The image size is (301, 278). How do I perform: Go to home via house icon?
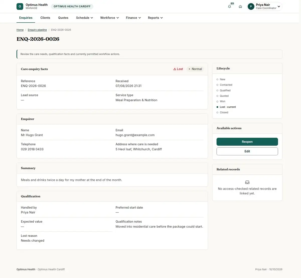tap(240, 7)
